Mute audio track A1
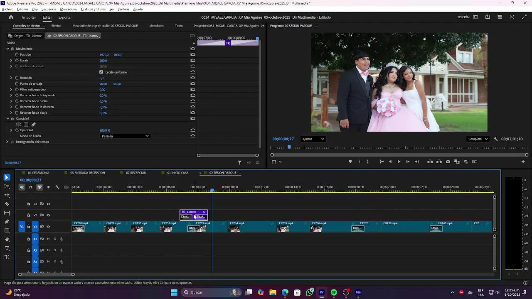The image size is (532, 299). [x=48, y=239]
